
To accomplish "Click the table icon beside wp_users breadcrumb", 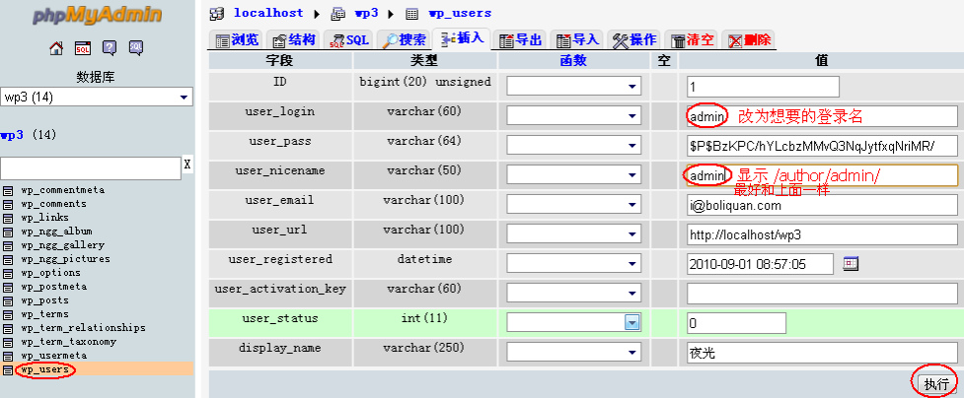I will click(x=411, y=13).
